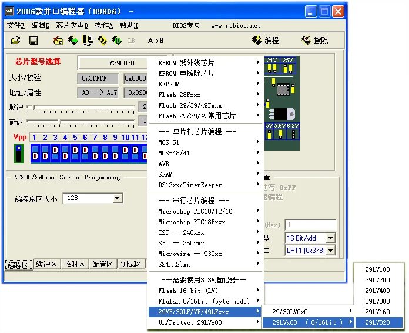The height and width of the screenshot is (333, 409).
Task: Click the www.rebios.net link
Action: [x=236, y=26]
